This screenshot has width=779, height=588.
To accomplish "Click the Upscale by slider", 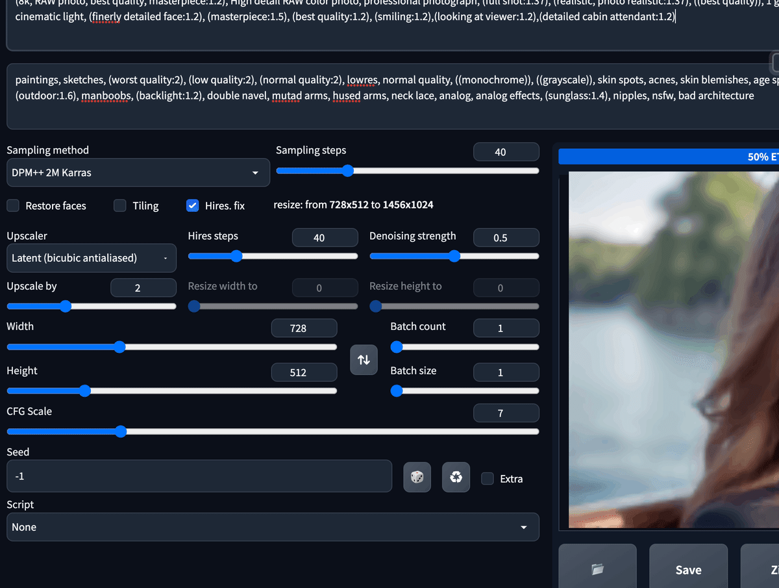I will point(92,306).
